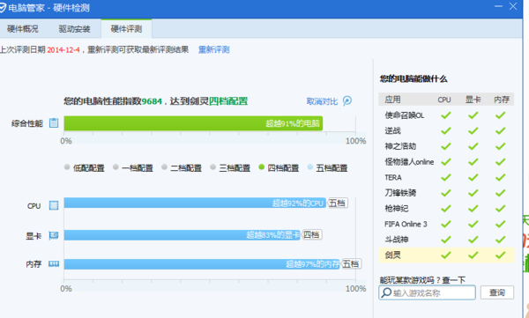The width and height of the screenshot is (529, 318).
Task: Select the TERA game row
Action: pyautogui.click(x=446, y=177)
